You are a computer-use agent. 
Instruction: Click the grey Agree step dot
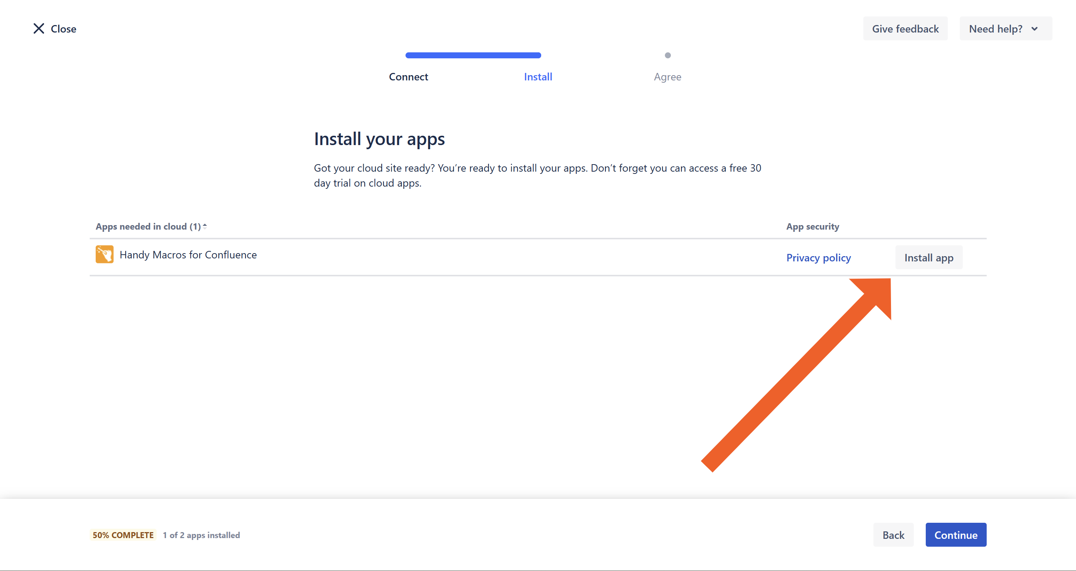coord(668,55)
